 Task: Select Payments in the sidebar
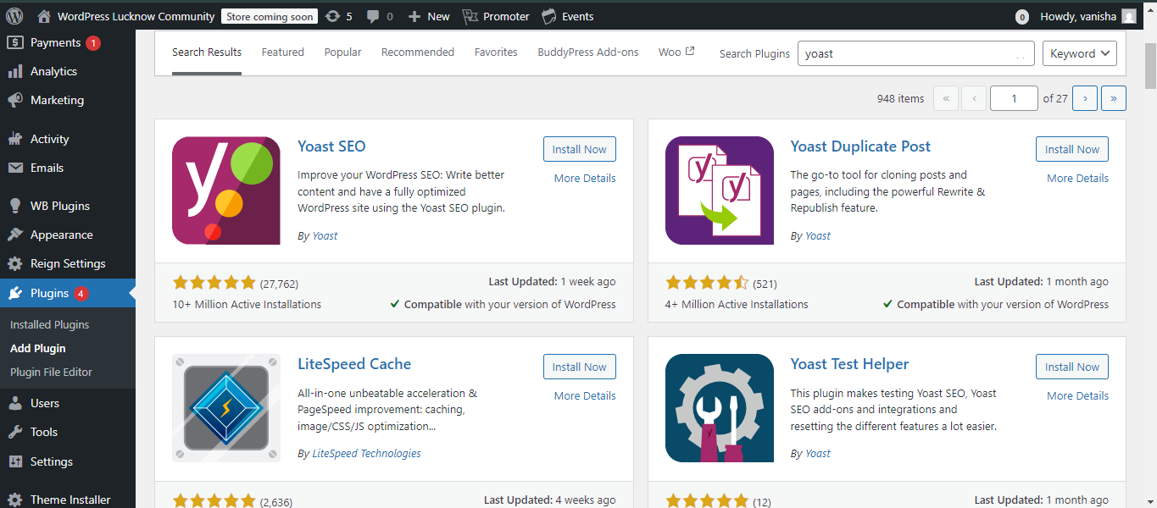pyautogui.click(x=51, y=41)
